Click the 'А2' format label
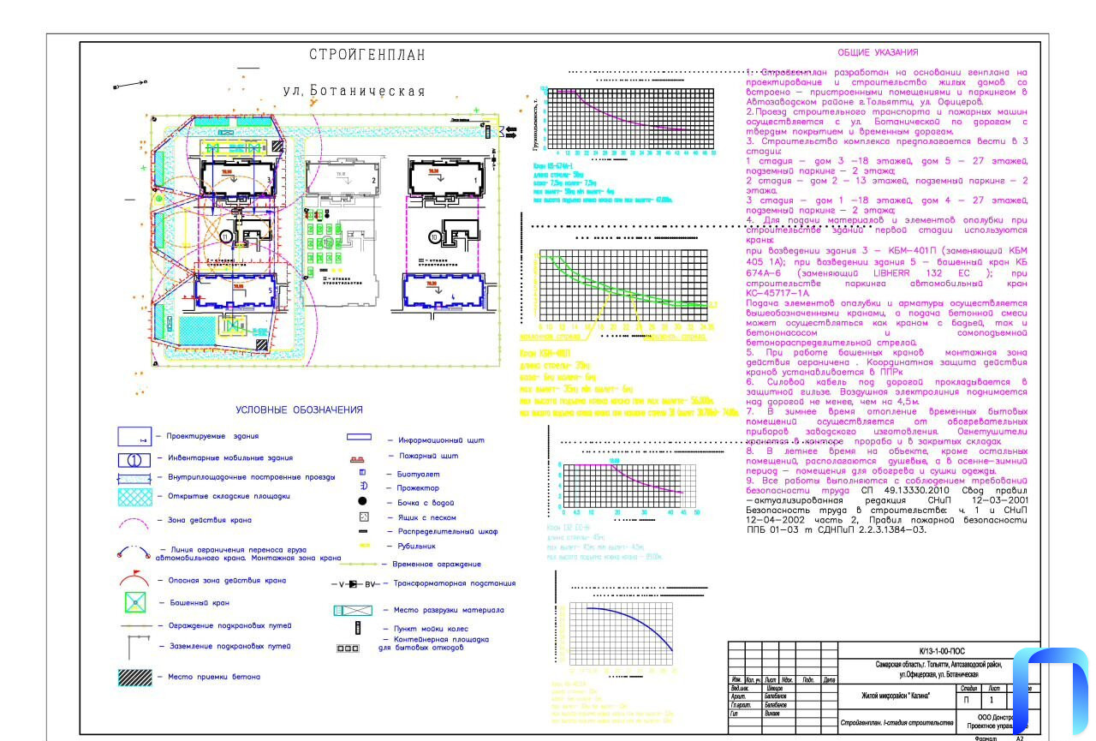 (1020, 738)
